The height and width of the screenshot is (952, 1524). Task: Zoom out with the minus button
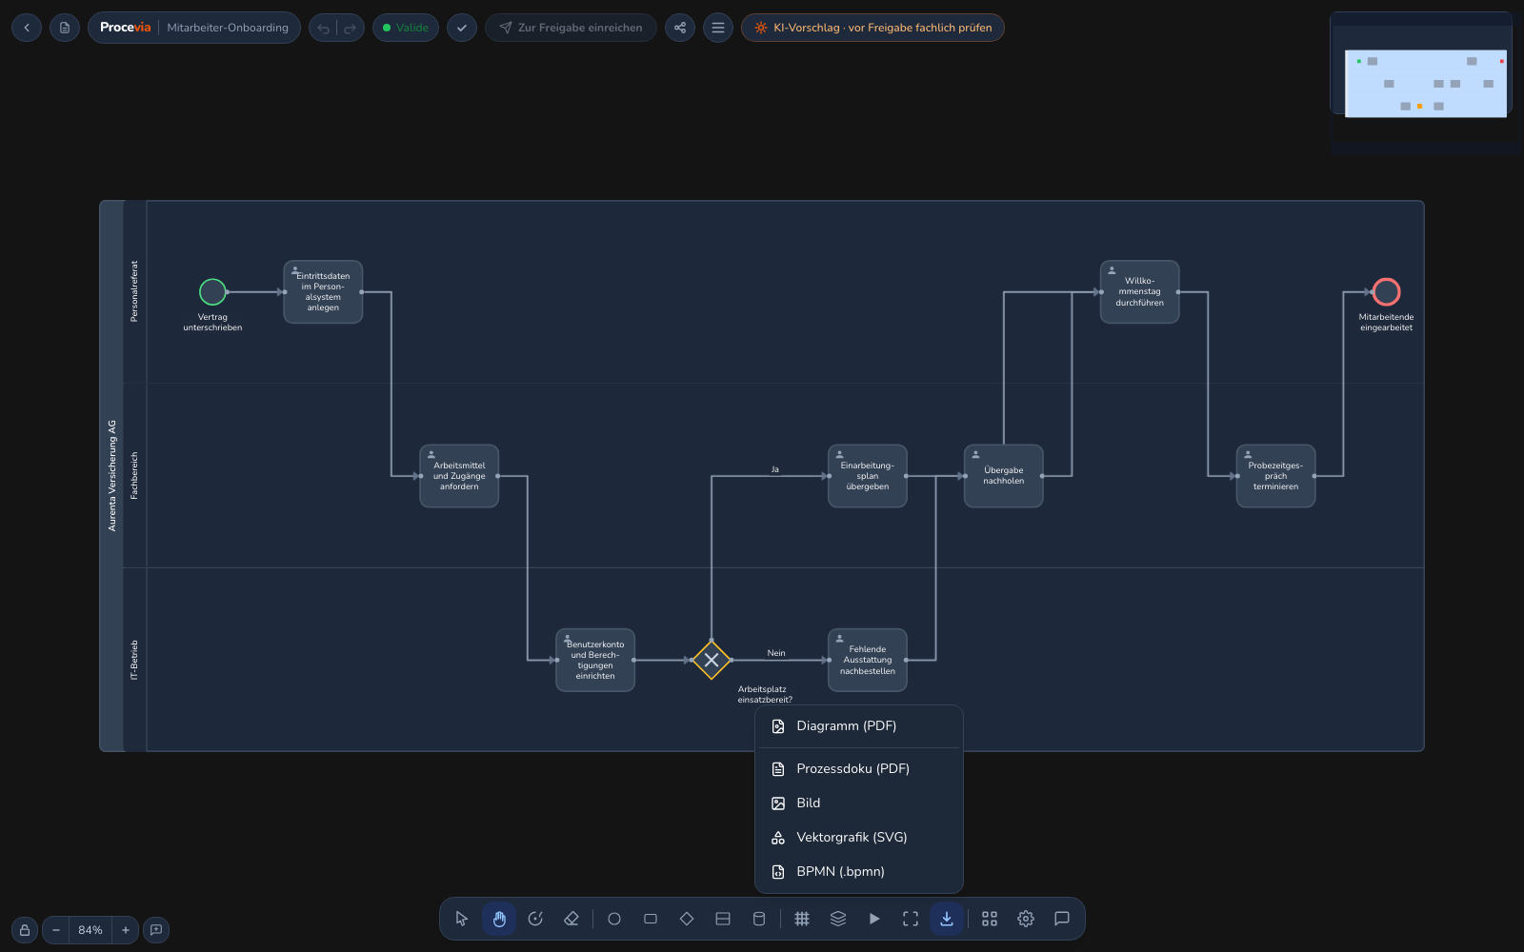coord(56,930)
